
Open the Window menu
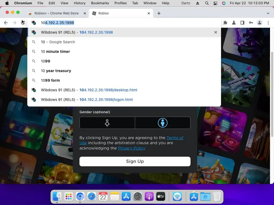point(150,3)
